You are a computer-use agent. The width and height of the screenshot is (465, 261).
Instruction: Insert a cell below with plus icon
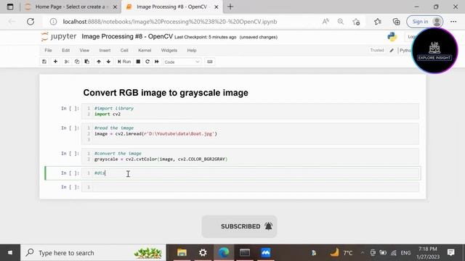55,62
